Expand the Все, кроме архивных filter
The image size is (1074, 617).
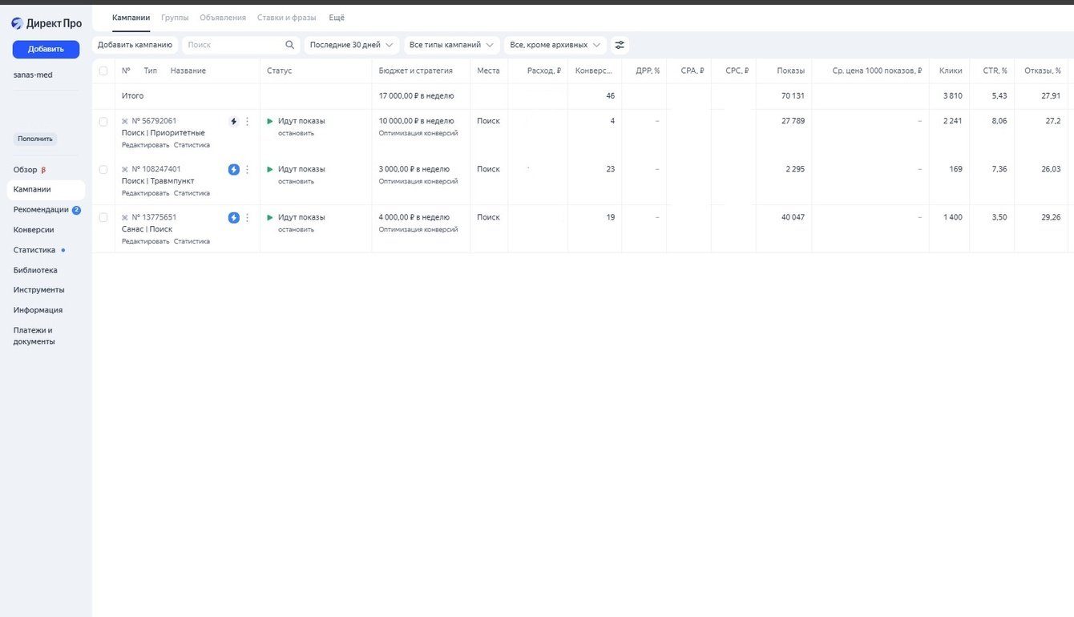tap(555, 46)
